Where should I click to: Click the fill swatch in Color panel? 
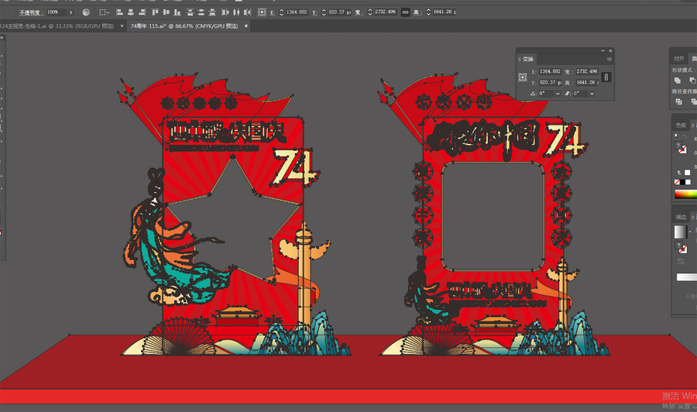pos(678,146)
